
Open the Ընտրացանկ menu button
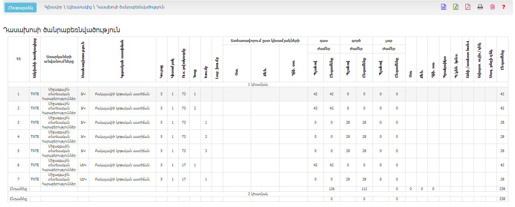click(x=20, y=8)
